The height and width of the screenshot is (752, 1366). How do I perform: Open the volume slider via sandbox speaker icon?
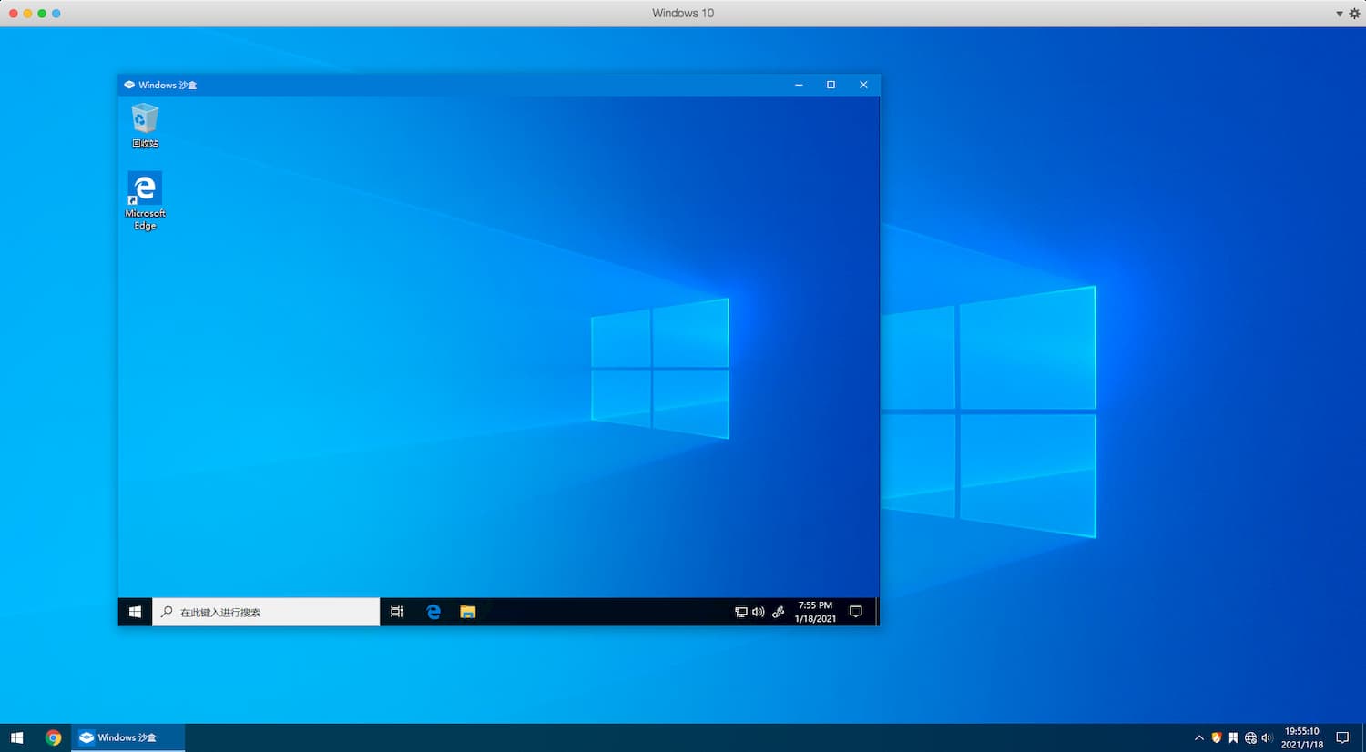(x=759, y=612)
